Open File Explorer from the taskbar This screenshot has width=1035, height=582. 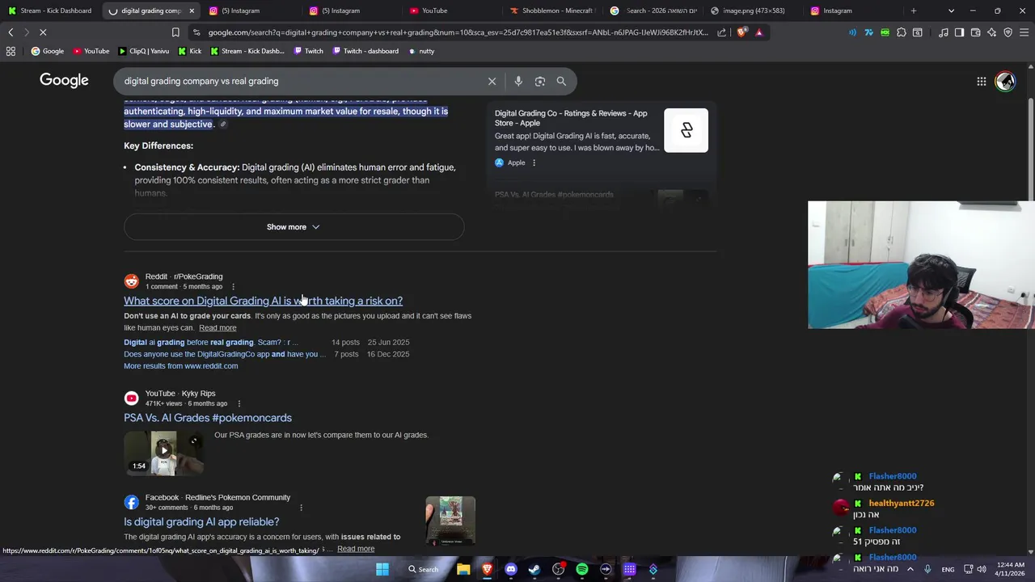pos(463,569)
